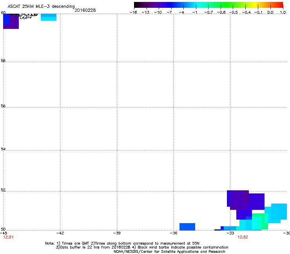
Task: Click the green data cell near the bottom right
Action: (x=260, y=221)
